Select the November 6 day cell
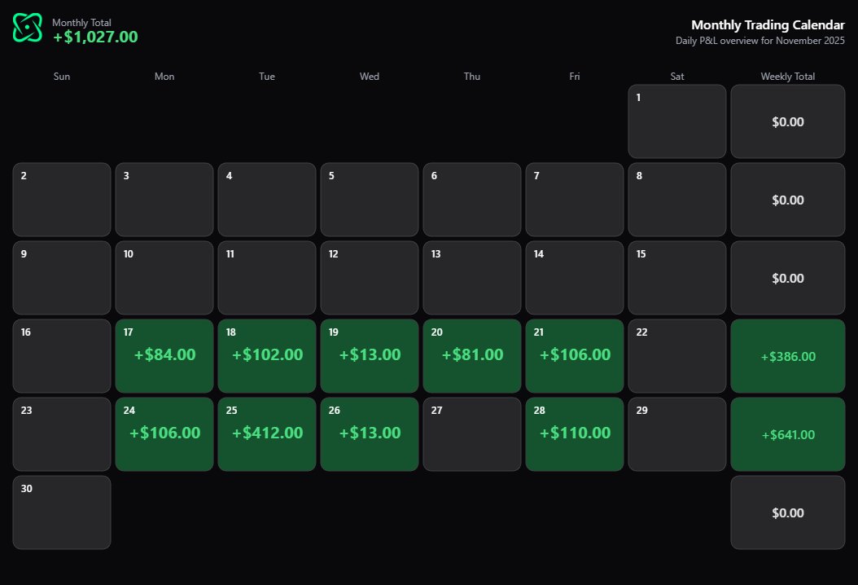This screenshot has width=858, height=585. (472, 200)
